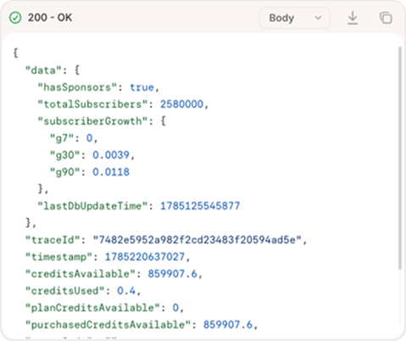406x341 pixels.
Task: Select the value 1785220637027
Action: click(x=145, y=257)
